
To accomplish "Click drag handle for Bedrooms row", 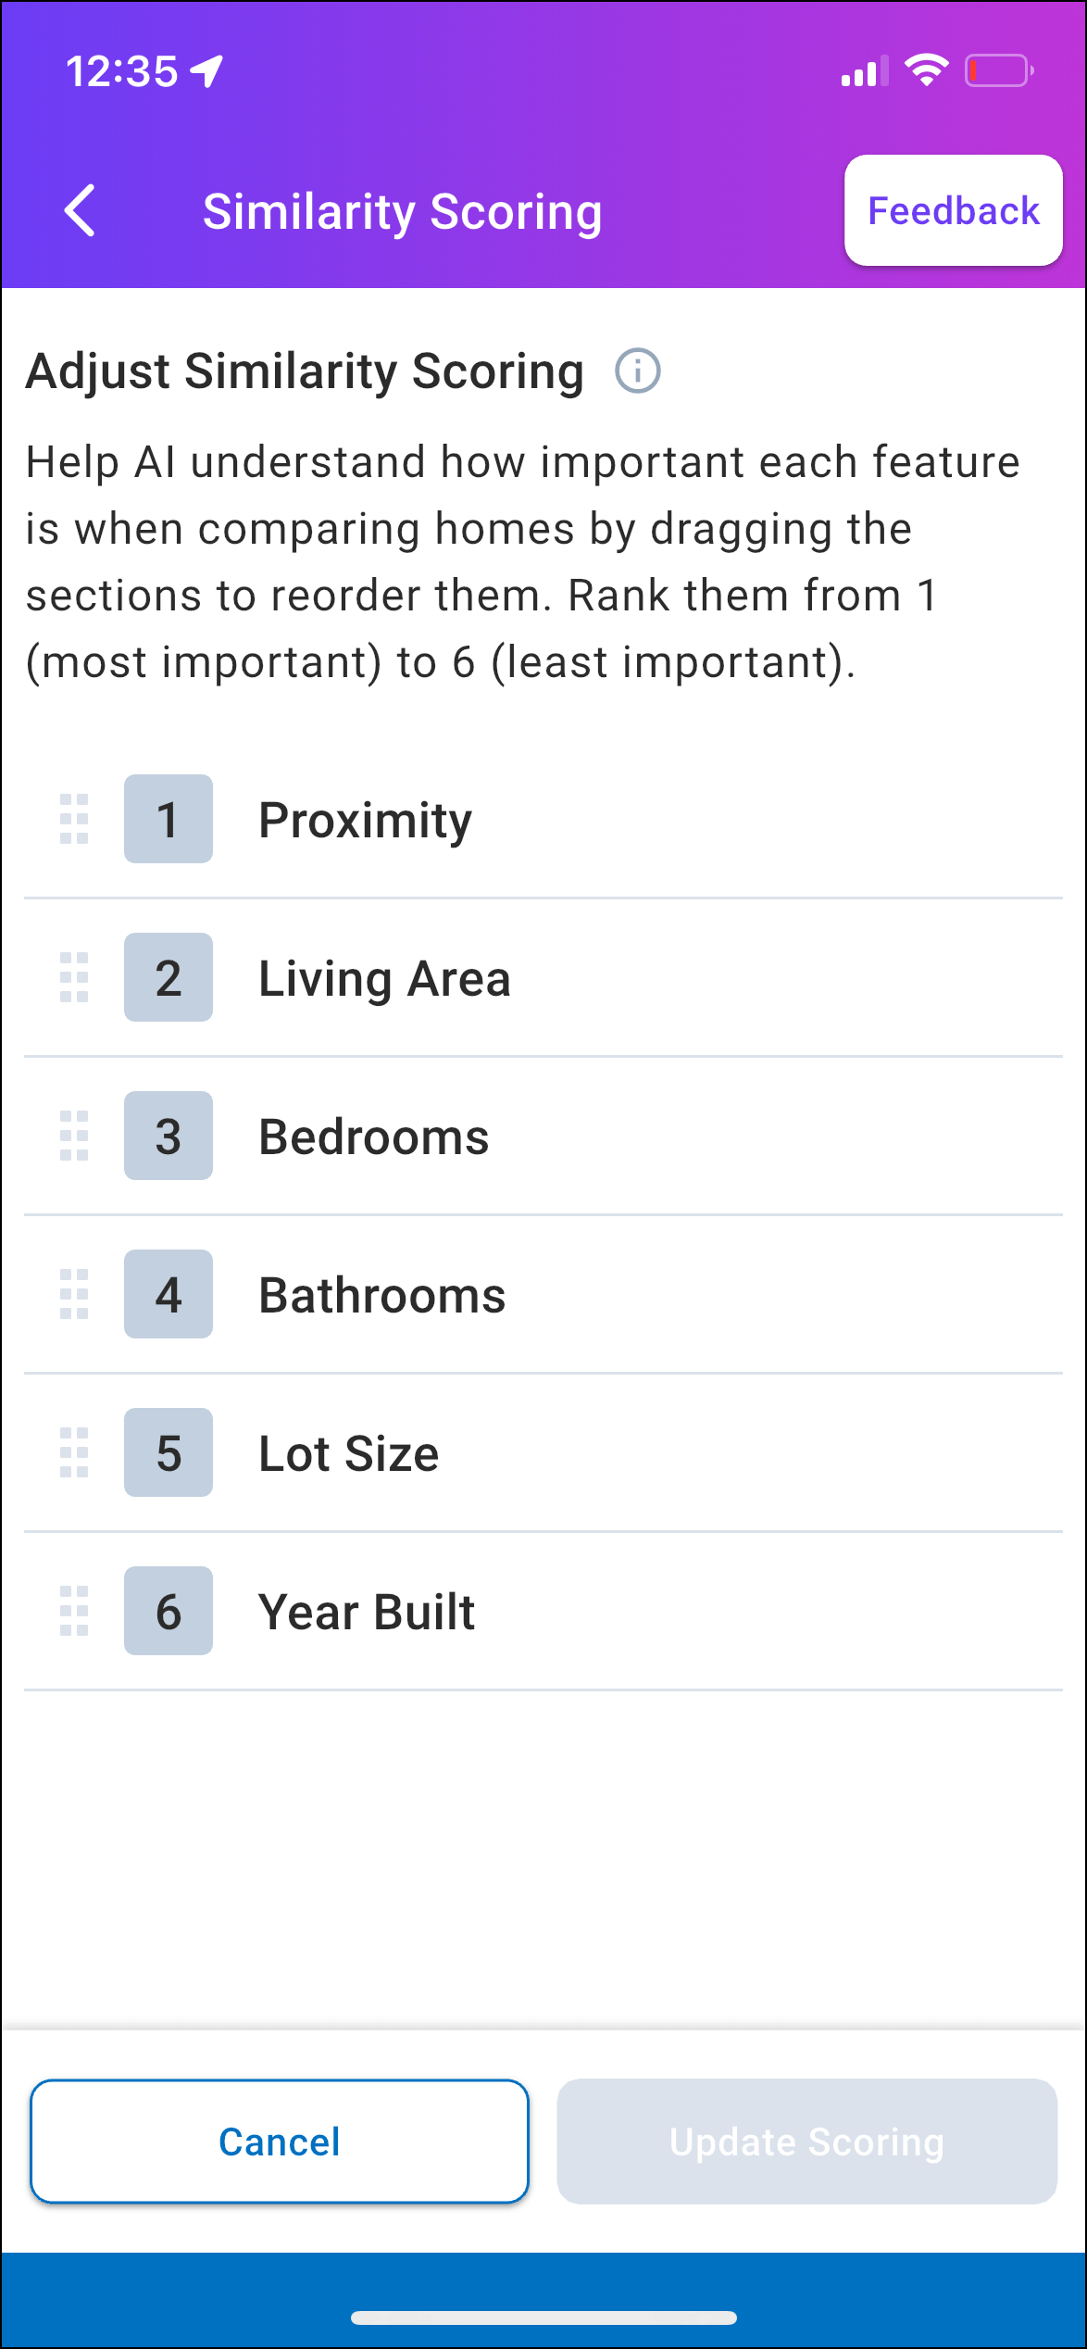I will 74,1136.
